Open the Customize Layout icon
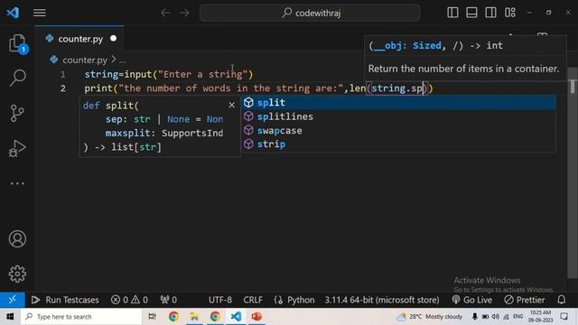This screenshot has height=325, width=578. coord(510,13)
